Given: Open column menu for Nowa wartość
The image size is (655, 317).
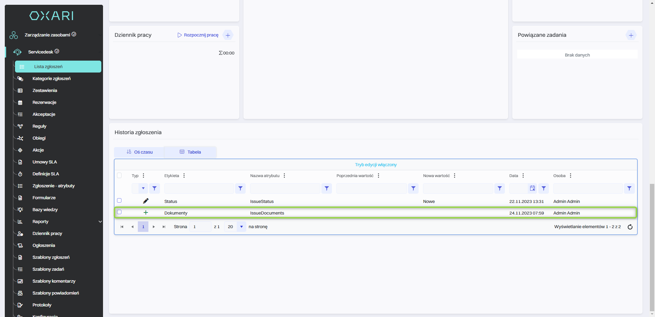Looking at the screenshot, I should click(x=454, y=176).
